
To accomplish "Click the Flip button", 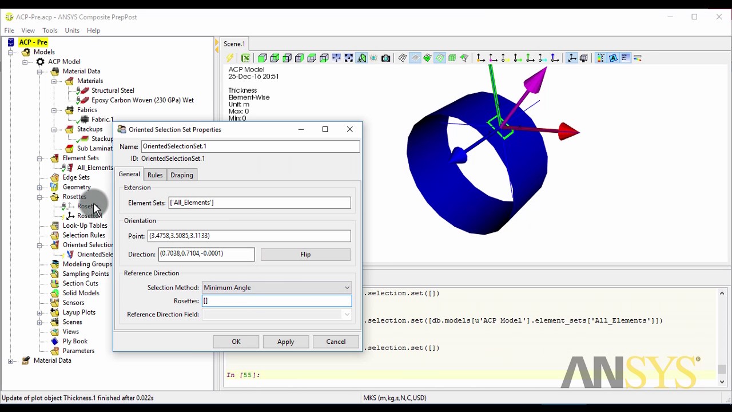I will pos(305,254).
